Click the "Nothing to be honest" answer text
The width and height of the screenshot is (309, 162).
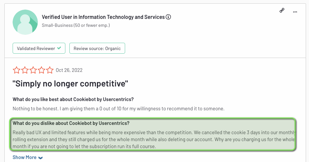pyautogui.click(x=118, y=109)
